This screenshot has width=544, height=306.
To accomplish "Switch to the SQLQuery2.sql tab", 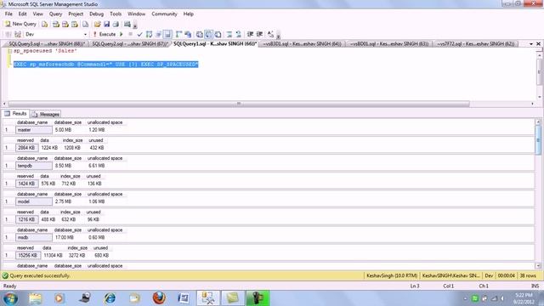I will (x=130, y=43).
